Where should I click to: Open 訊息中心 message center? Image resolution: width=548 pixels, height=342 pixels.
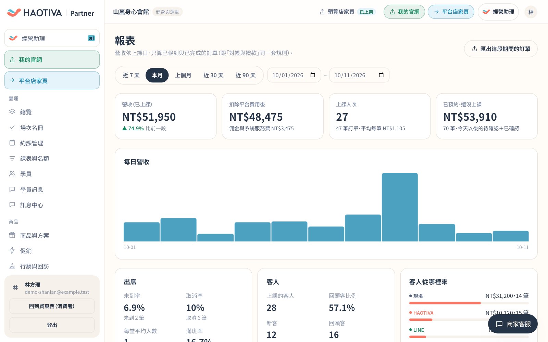tap(52, 205)
